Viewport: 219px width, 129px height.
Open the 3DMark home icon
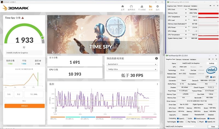[122, 6]
